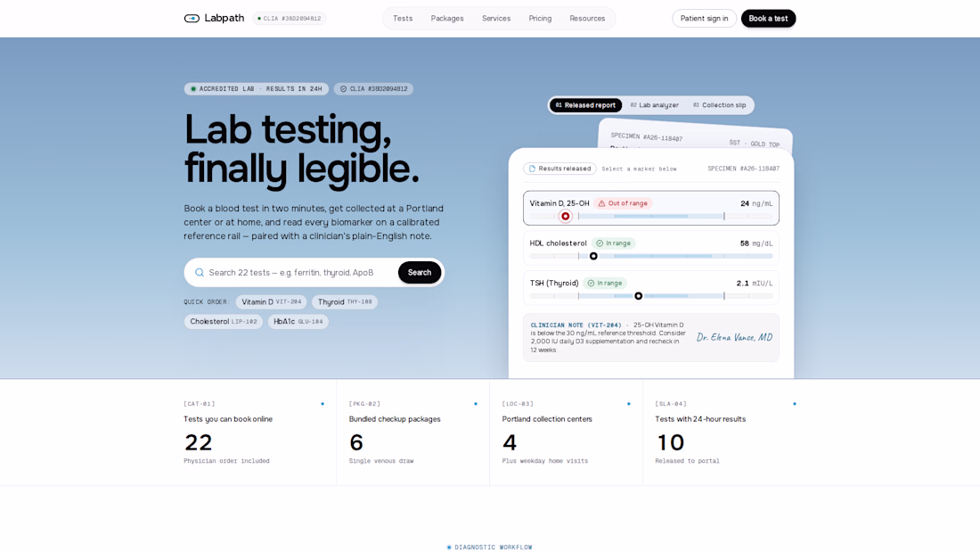This screenshot has height=552, width=980.
Task: Select the Vitamin D VIT-204 quick order chip
Action: (271, 301)
